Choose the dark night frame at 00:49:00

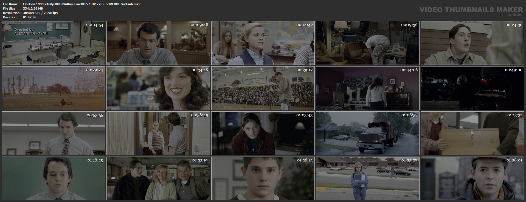click(472, 88)
